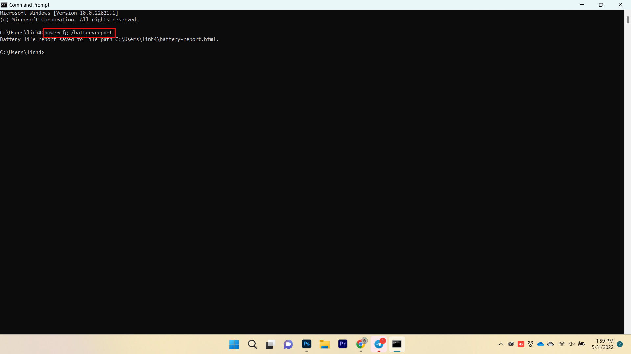631x354 pixels.
Task: Close the Command Prompt window
Action: (620, 5)
